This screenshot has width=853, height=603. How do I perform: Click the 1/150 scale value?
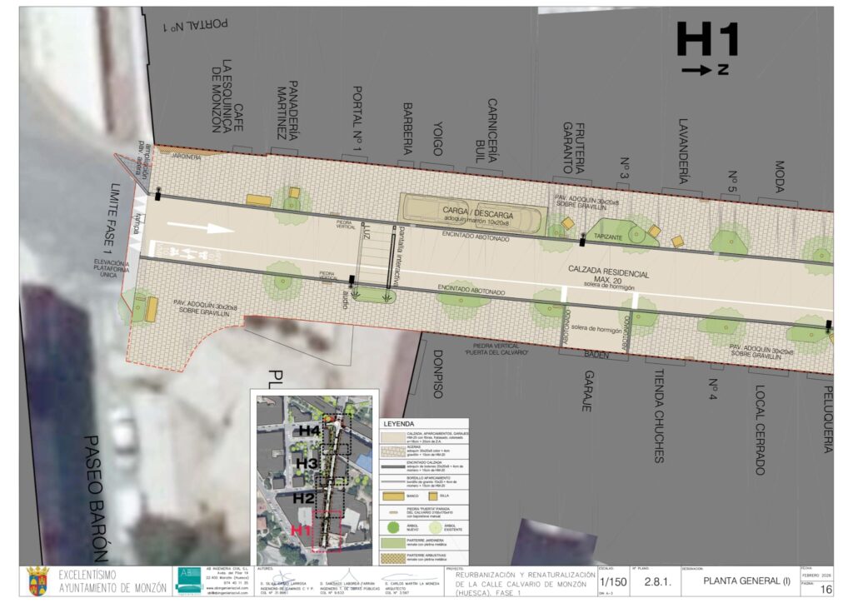pos(614,581)
